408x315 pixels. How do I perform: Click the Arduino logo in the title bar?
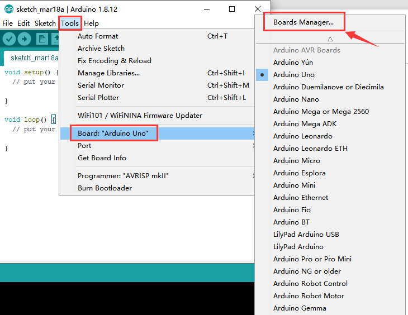coord(8,9)
